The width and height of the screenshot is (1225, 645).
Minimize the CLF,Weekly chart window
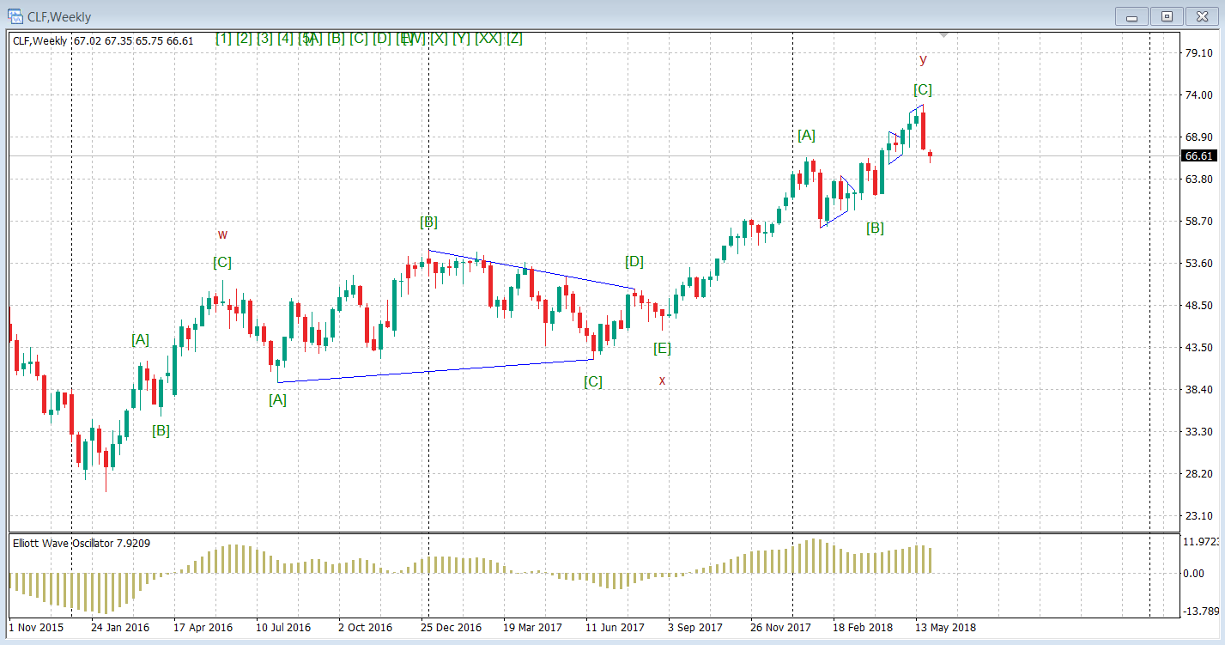click(1133, 16)
